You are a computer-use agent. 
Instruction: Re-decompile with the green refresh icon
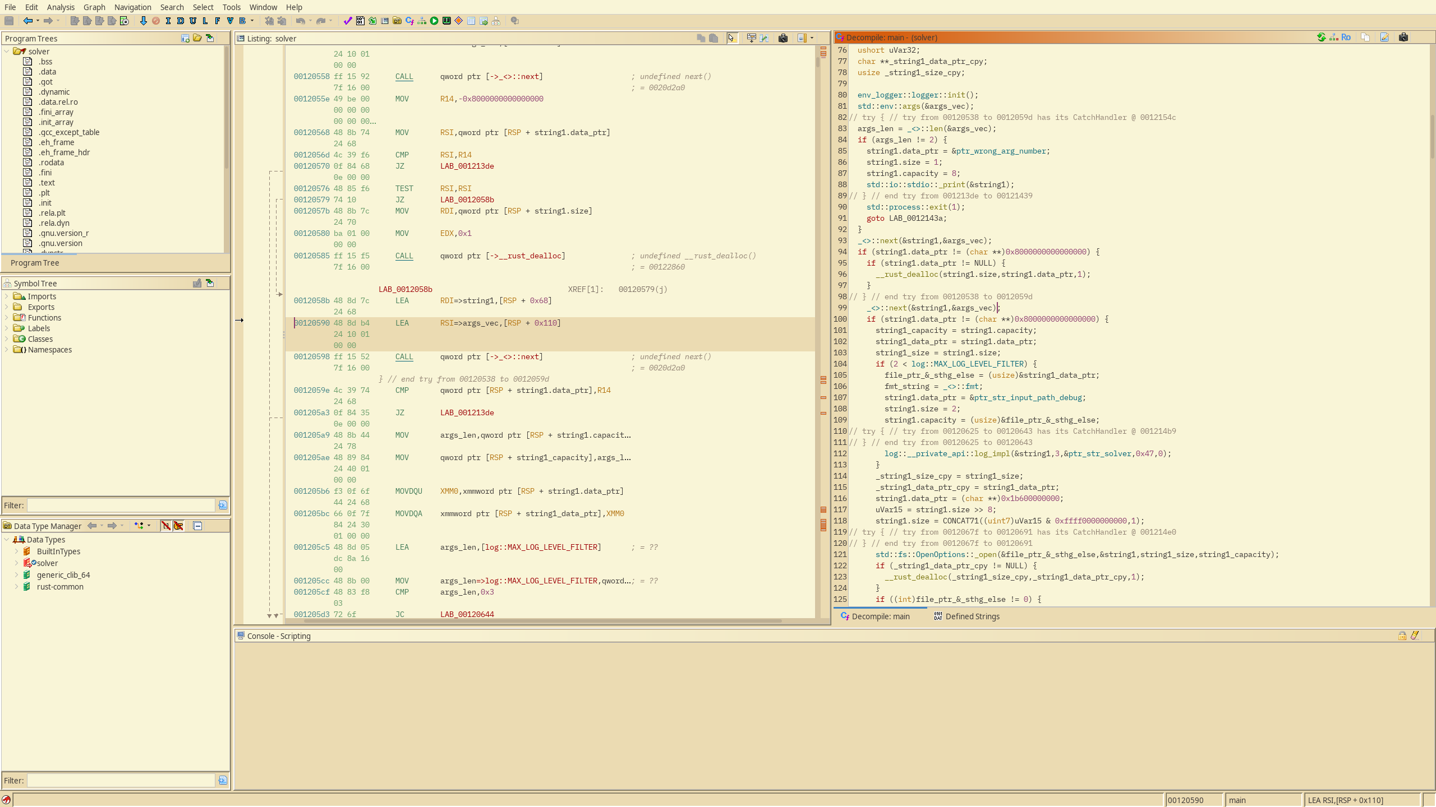pos(1322,38)
